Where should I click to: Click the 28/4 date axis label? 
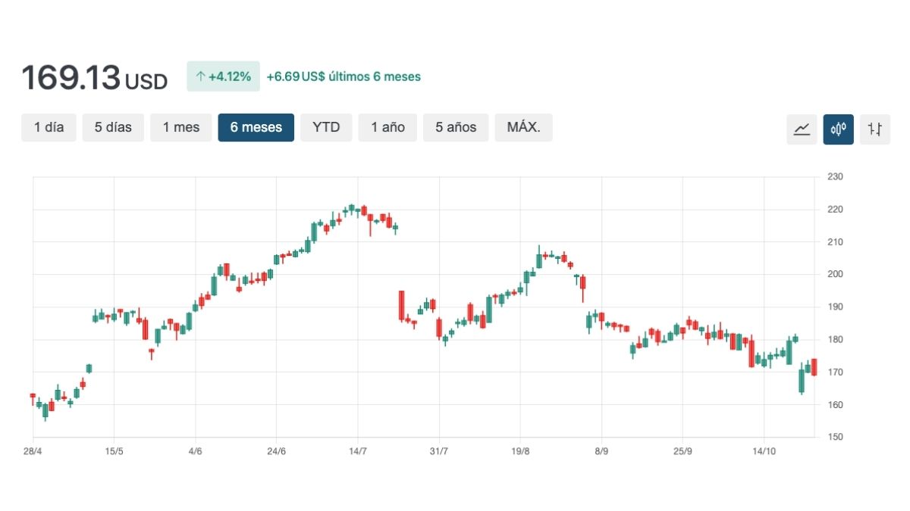pyautogui.click(x=33, y=452)
